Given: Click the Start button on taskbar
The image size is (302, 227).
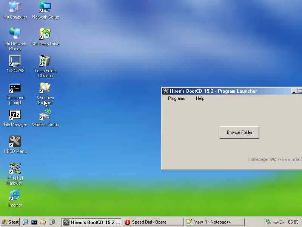Looking at the screenshot, I should pos(10,222).
